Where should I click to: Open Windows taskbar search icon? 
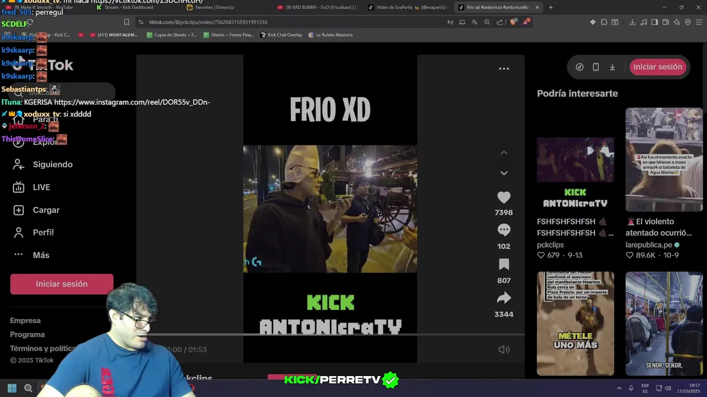point(28,388)
